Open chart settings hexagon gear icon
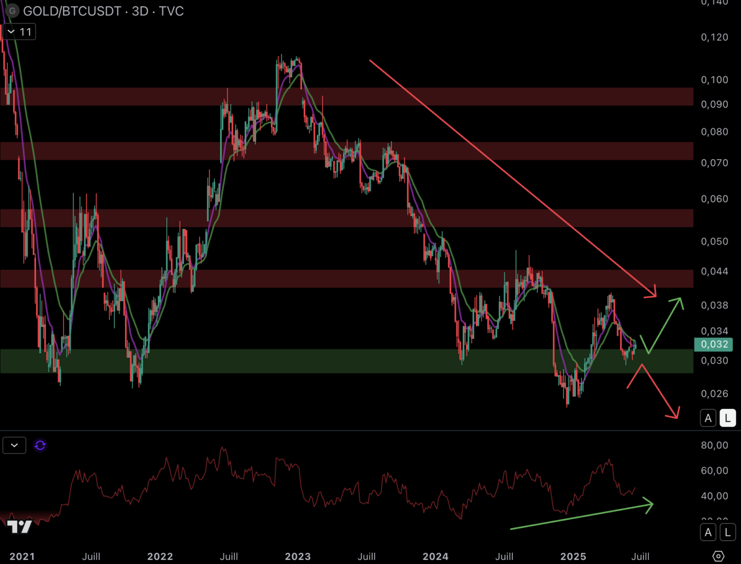 [x=719, y=556]
